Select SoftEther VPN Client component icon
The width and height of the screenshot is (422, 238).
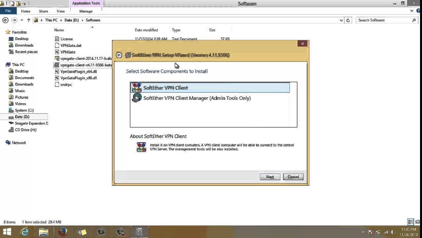click(136, 88)
